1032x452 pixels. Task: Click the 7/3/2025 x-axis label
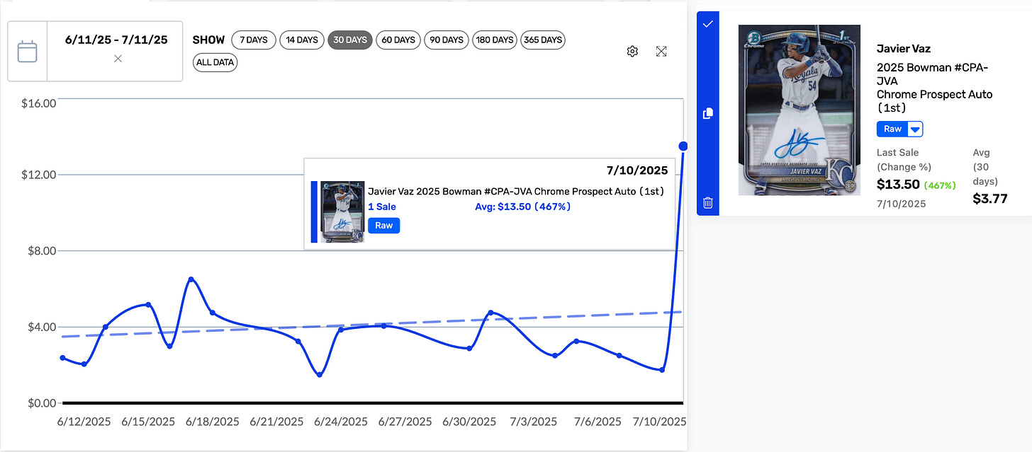[533, 422]
